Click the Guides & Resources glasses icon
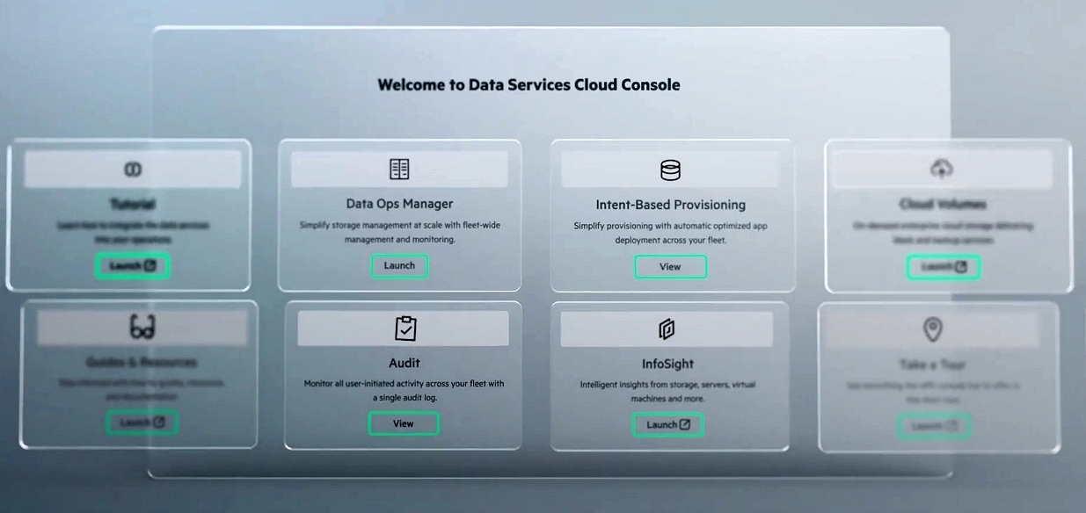The height and width of the screenshot is (513, 1086). point(142,329)
